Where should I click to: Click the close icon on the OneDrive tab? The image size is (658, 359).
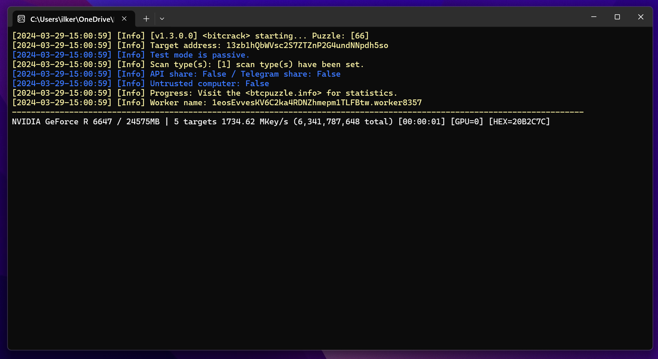point(124,19)
